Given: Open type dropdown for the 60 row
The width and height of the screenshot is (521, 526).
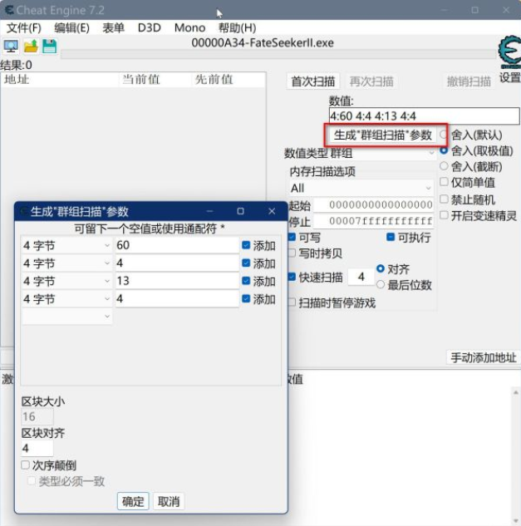Looking at the screenshot, I should tap(66, 246).
